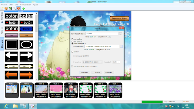Pick the yellow right text arrow
Viewport: 194px width, 109px height.
[x=26, y=66]
